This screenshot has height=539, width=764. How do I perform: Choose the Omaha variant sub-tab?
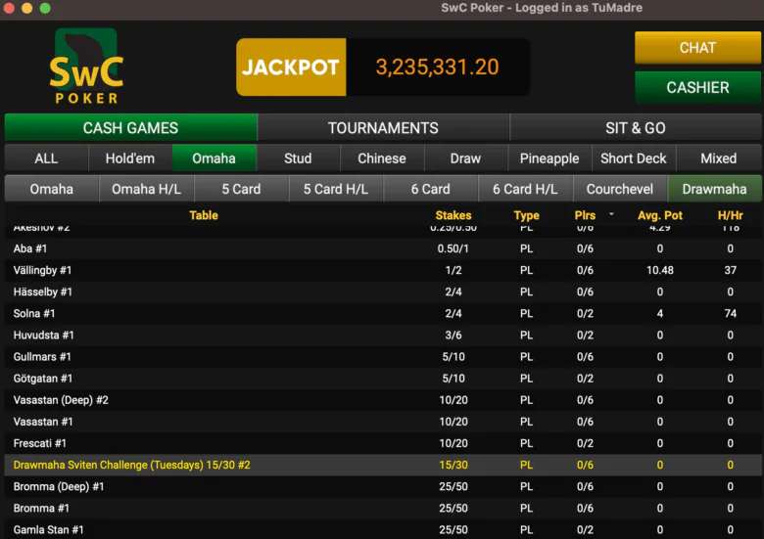pos(52,189)
